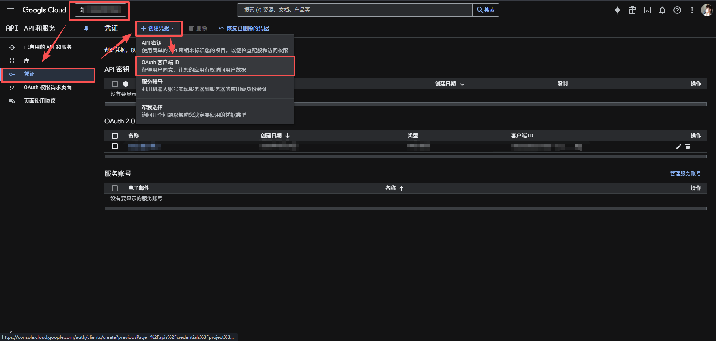
Task: Click 恢复已删除的凭据 button
Action: tap(244, 28)
